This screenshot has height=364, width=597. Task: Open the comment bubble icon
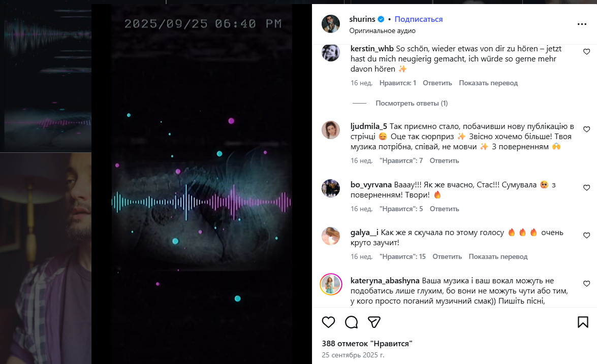pos(351,322)
